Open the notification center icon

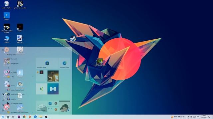(x=209, y=117)
